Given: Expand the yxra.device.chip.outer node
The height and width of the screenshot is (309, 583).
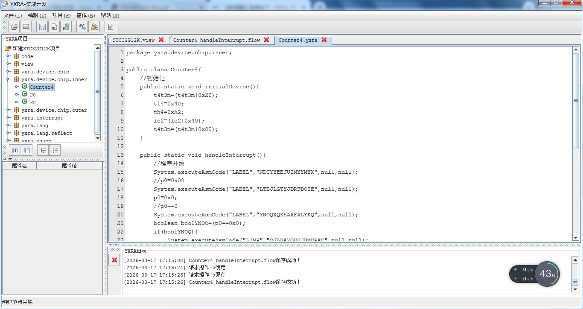Looking at the screenshot, I should [9, 110].
